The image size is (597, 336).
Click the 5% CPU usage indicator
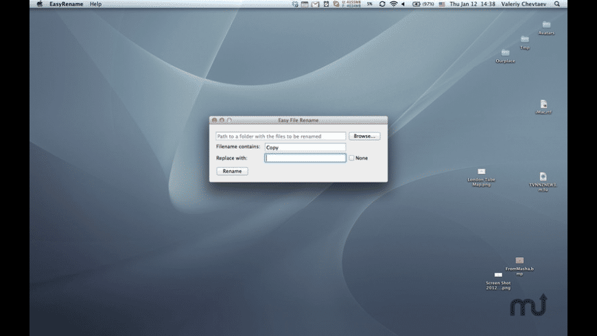[x=370, y=4]
